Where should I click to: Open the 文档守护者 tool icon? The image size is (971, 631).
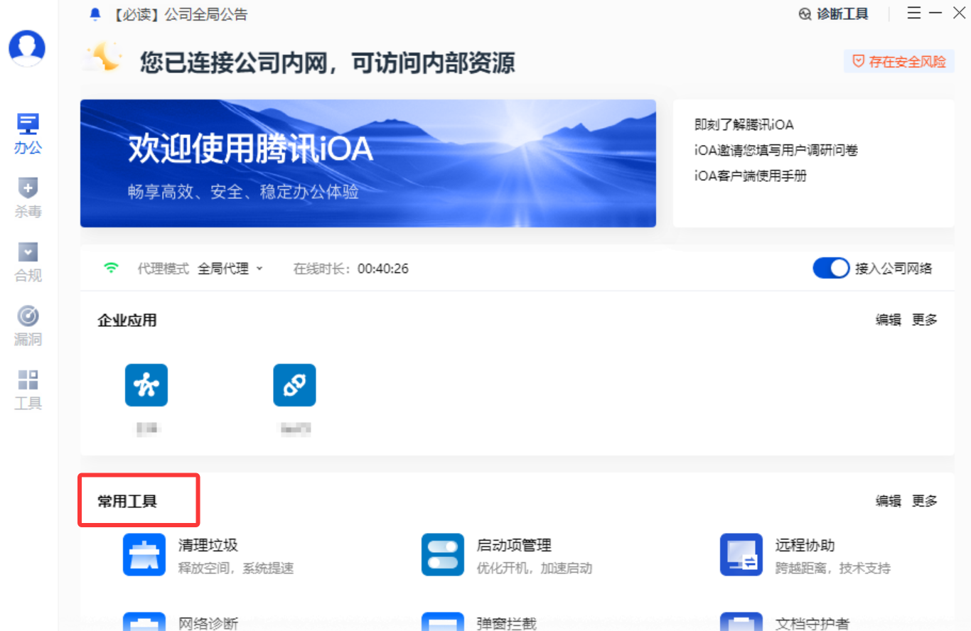[x=741, y=621]
